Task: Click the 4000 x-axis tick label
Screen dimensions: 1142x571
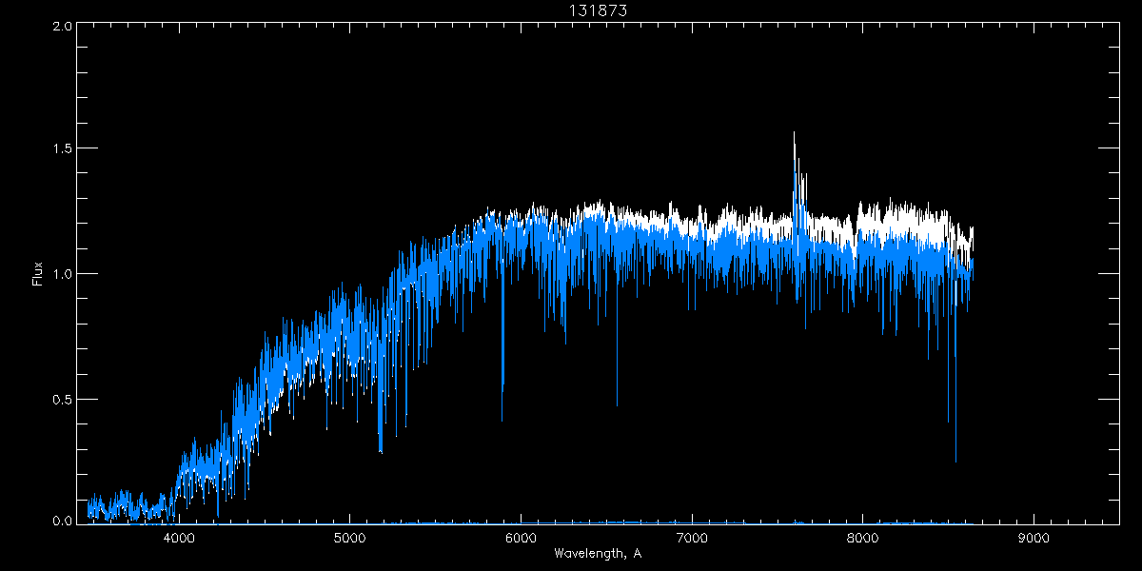Action: pyautogui.click(x=179, y=539)
